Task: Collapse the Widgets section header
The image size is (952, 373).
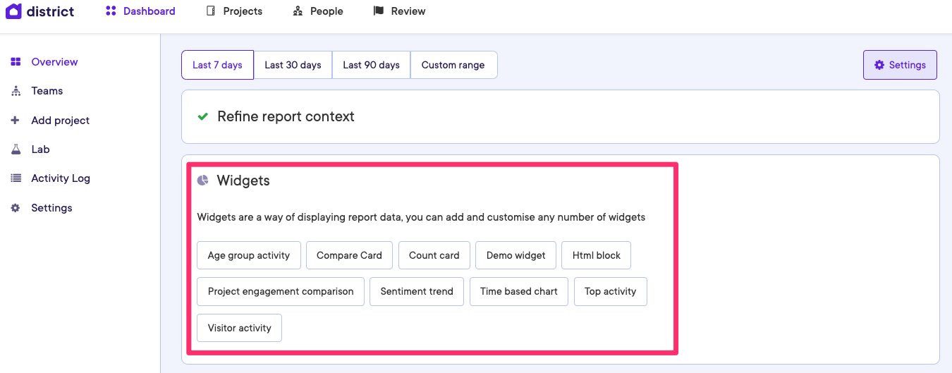Action: (243, 181)
